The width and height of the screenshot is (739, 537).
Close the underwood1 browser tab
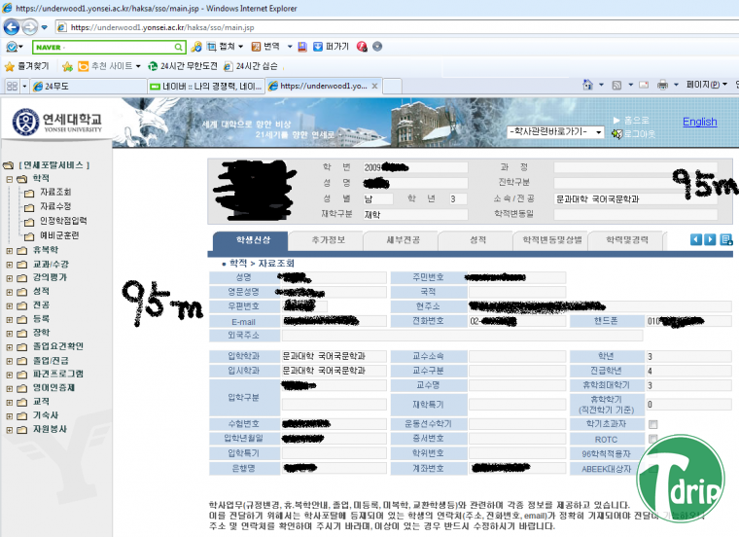coord(374,87)
